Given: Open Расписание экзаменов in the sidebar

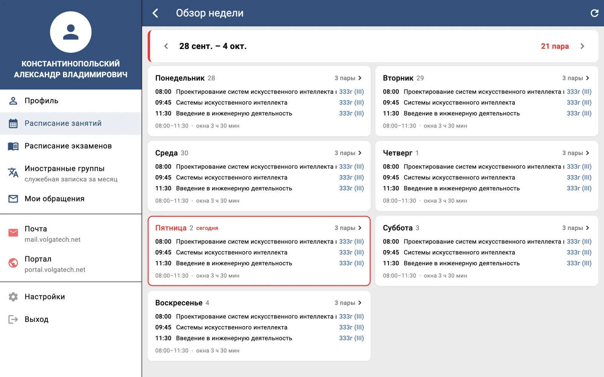Looking at the screenshot, I should (71, 146).
